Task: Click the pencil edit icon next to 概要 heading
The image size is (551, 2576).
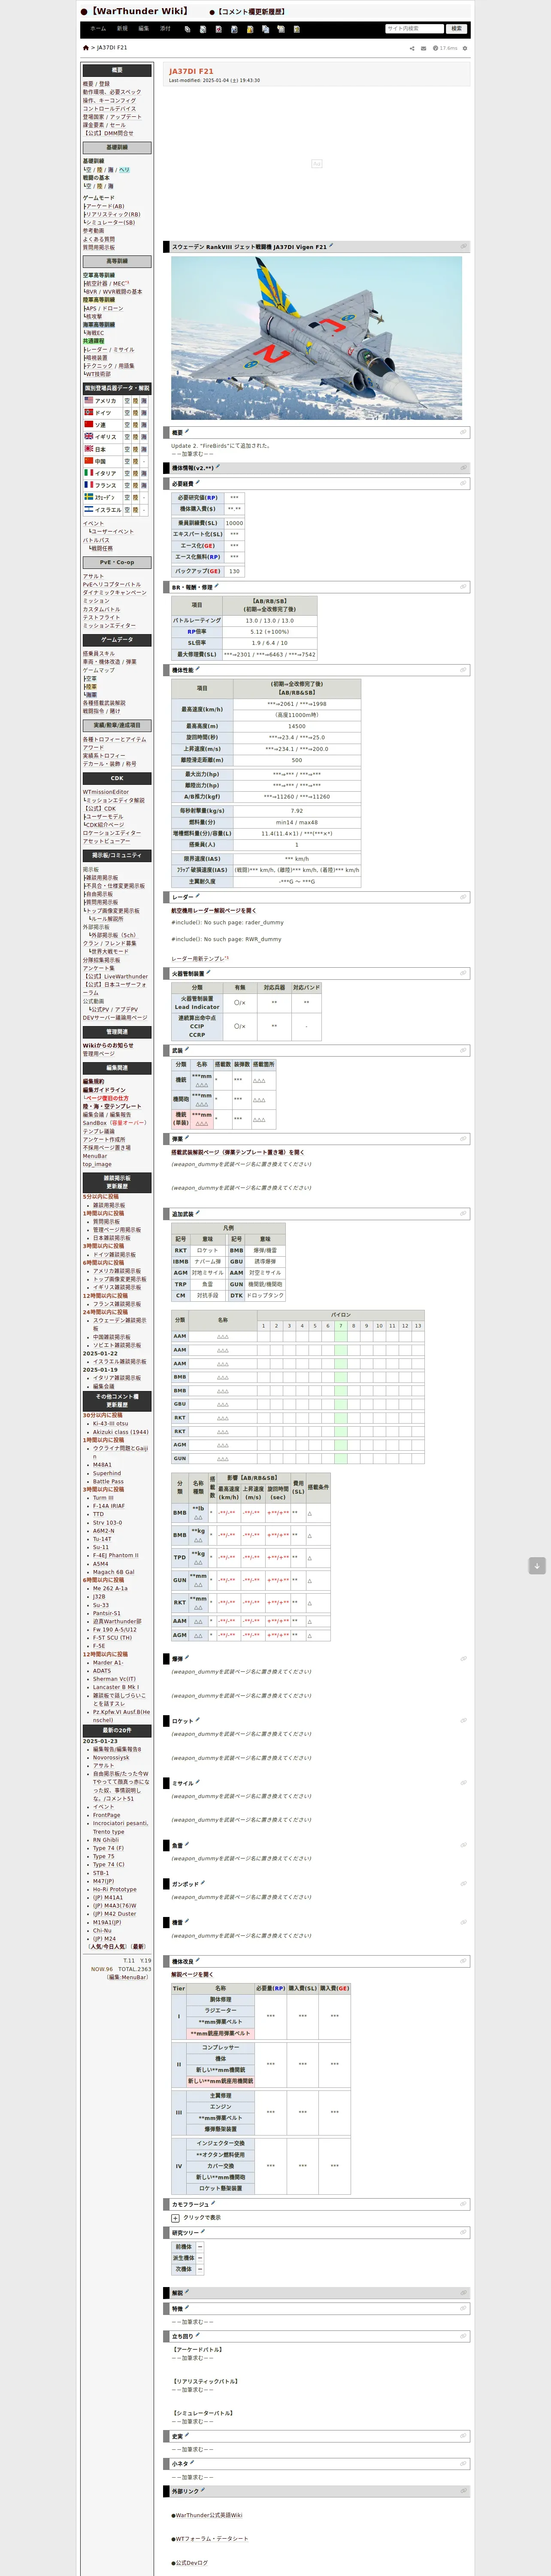Action: pos(188,432)
